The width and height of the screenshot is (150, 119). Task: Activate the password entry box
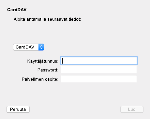pyautogui.click(x=99, y=69)
